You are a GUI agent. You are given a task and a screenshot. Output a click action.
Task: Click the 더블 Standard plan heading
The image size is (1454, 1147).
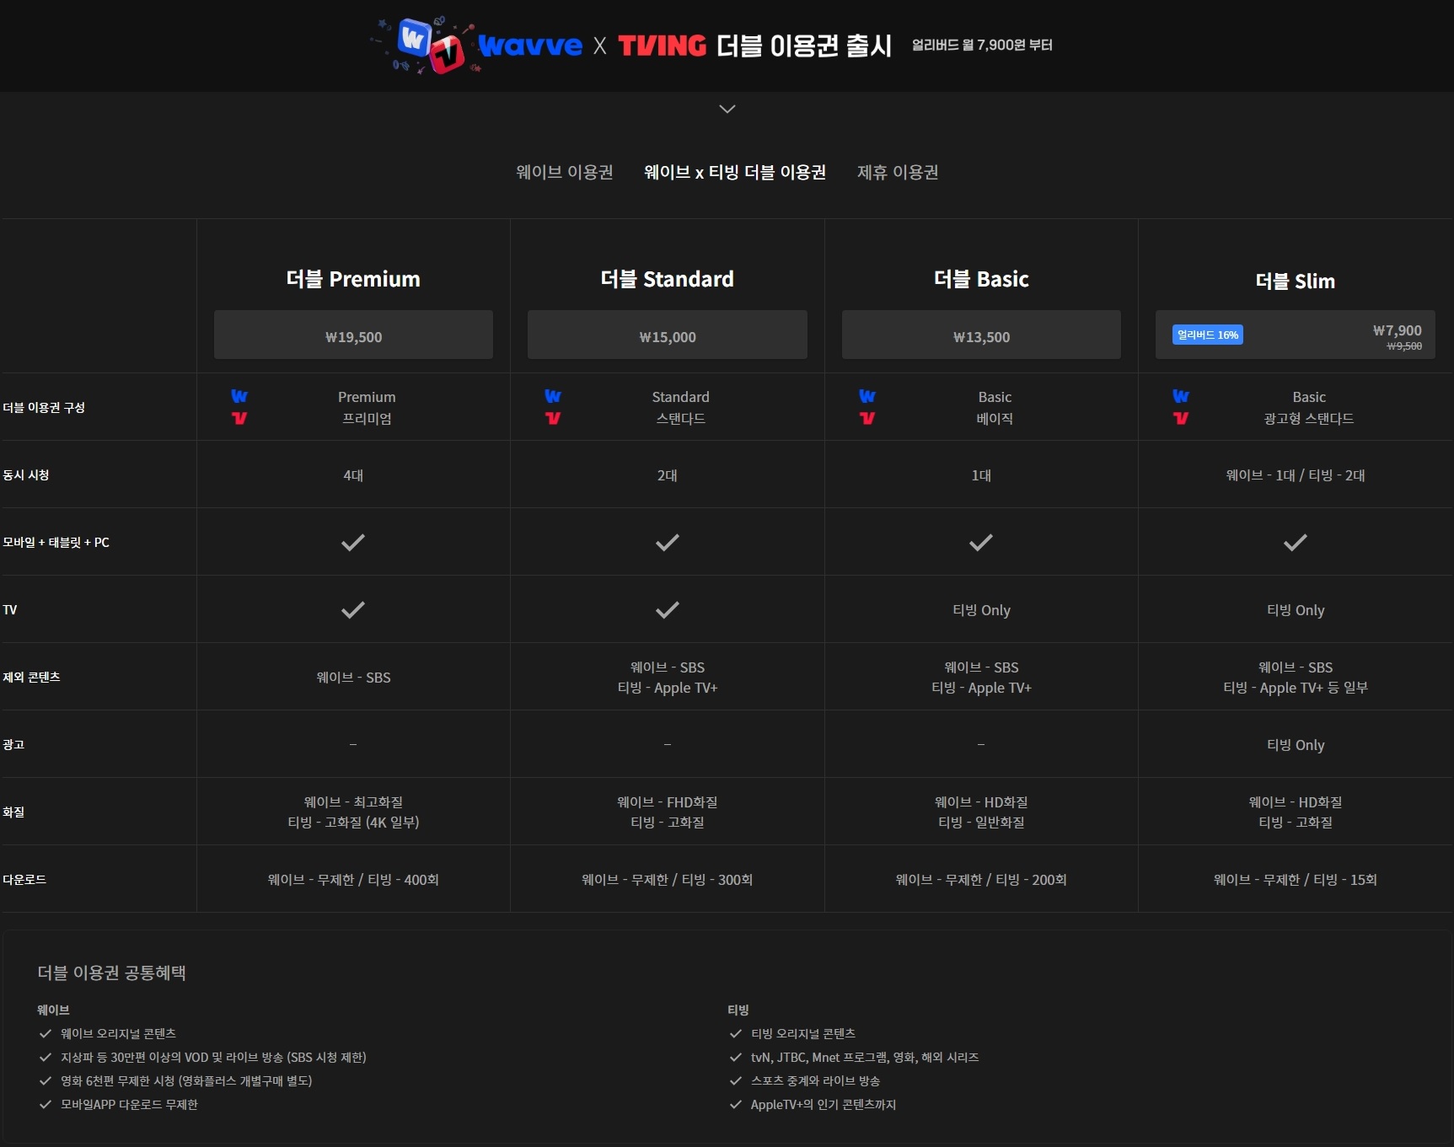[668, 279]
